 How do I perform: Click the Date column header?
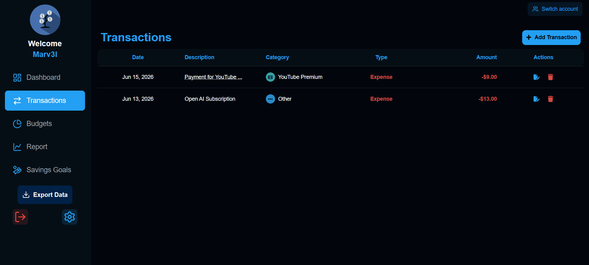pos(138,57)
